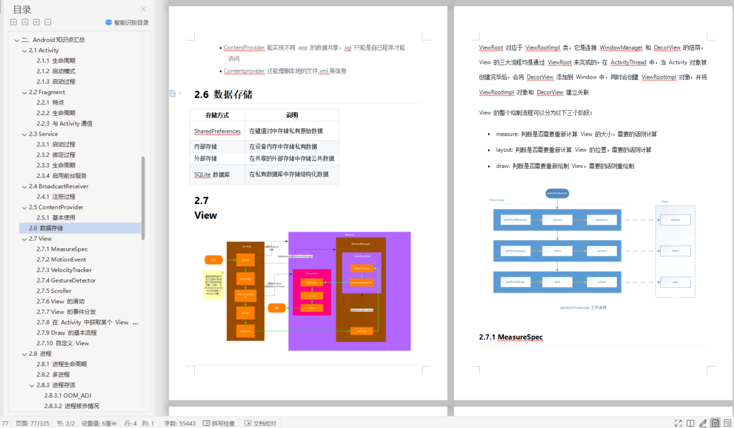Collapse the 2.1 Activity outline node
The width and height of the screenshot is (734, 428).
(25, 51)
